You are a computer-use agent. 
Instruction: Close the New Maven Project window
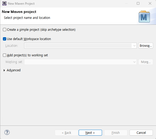[150, 3]
